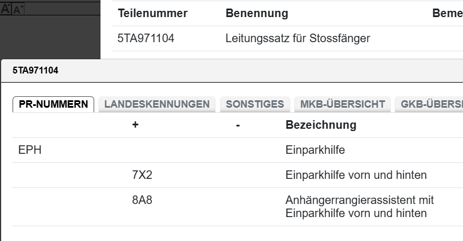
Task: Click part number 5TA971104 in table
Action: (146, 39)
